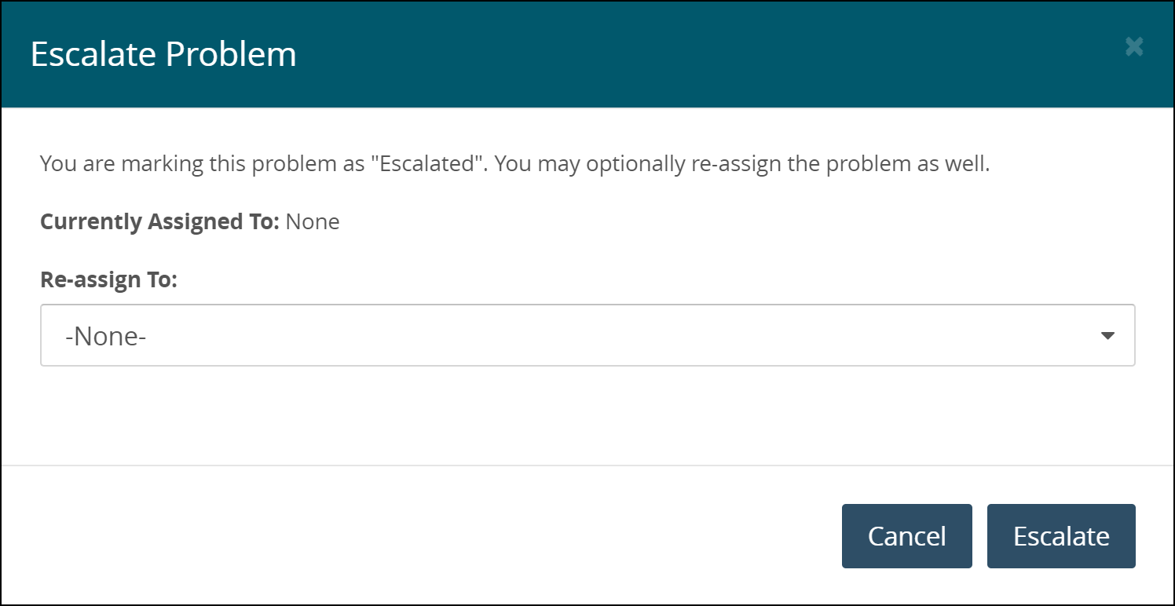Viewport: 1175px width, 606px height.
Task: Select the -None- value in the dropdown
Action: pos(107,337)
